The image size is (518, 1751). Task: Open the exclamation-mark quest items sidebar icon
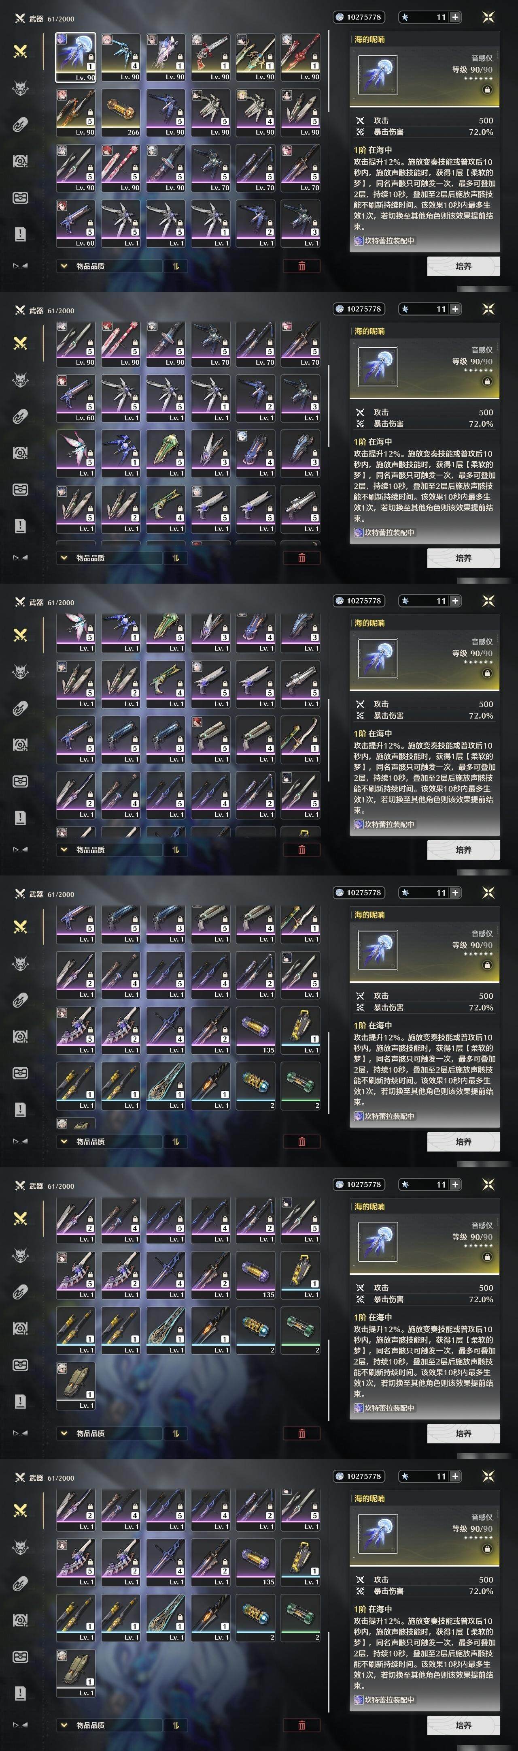pos(20,235)
